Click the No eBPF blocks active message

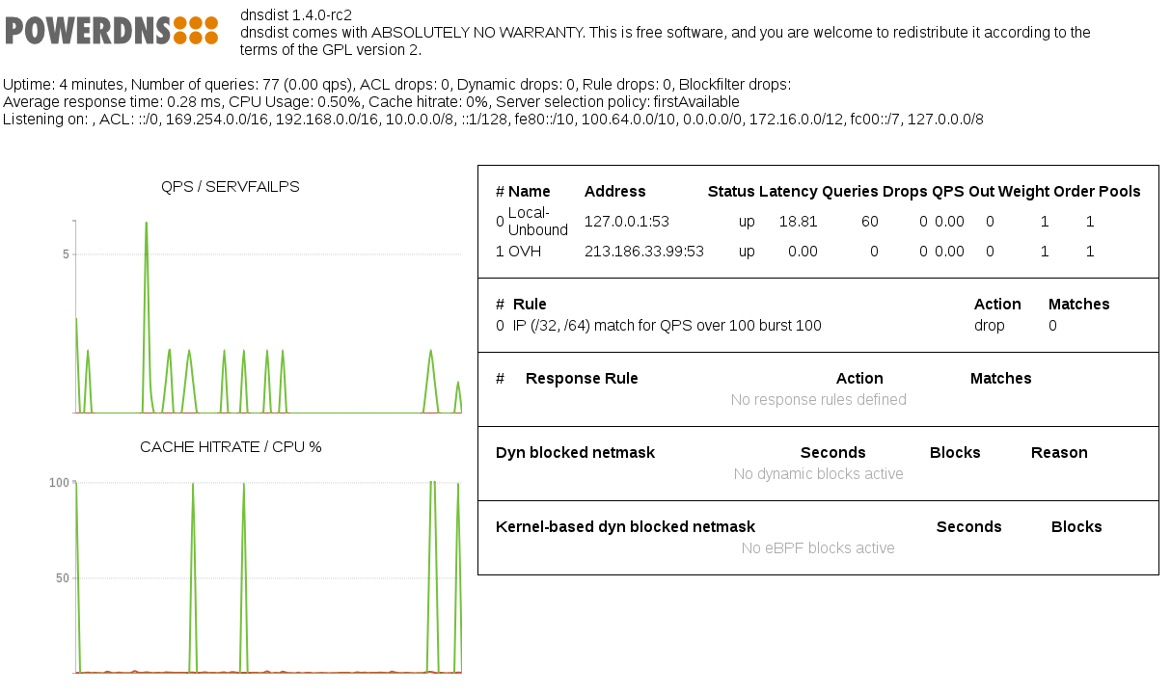[x=818, y=548]
